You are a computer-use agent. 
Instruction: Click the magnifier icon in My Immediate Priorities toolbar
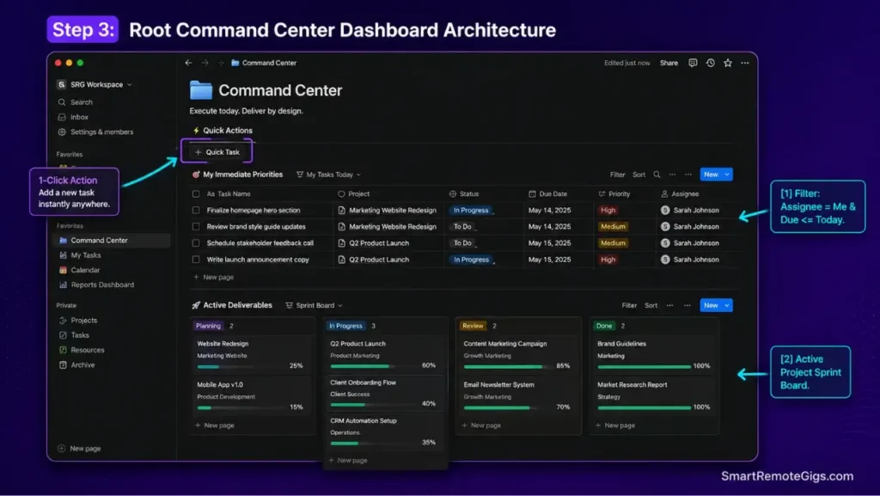coord(657,175)
